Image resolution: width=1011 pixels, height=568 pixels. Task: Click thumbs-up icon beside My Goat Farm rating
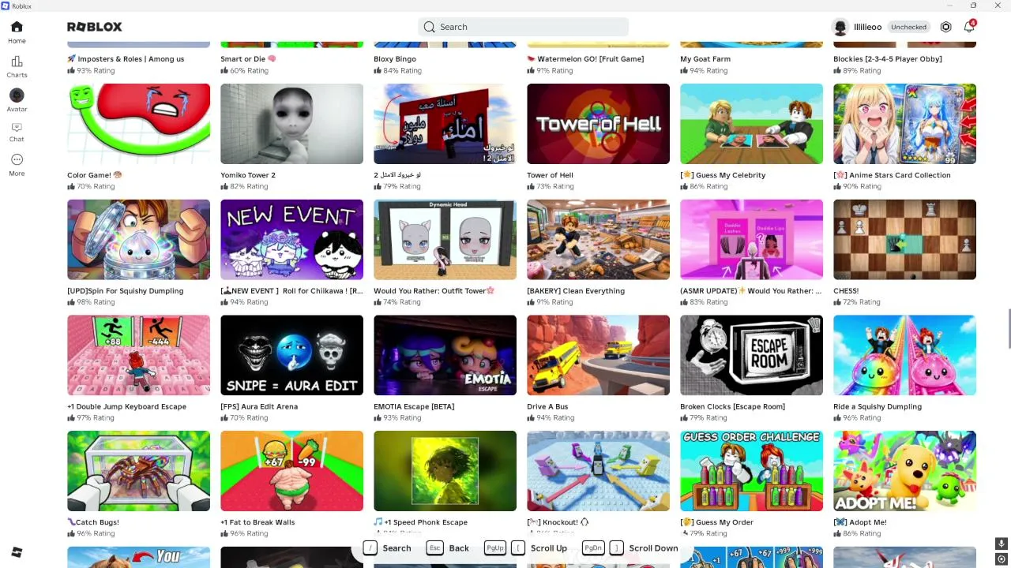pos(684,70)
